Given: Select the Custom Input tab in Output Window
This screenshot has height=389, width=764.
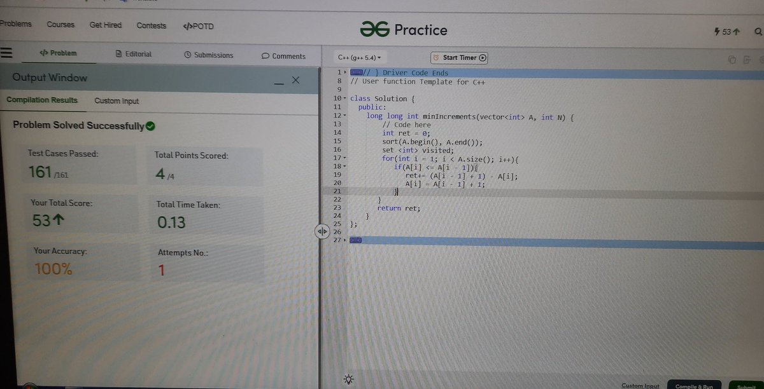Looking at the screenshot, I should click(x=117, y=101).
